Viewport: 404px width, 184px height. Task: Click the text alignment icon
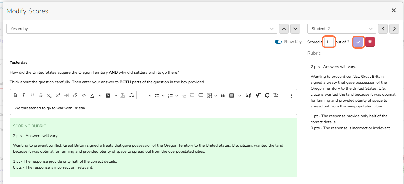click(x=142, y=96)
